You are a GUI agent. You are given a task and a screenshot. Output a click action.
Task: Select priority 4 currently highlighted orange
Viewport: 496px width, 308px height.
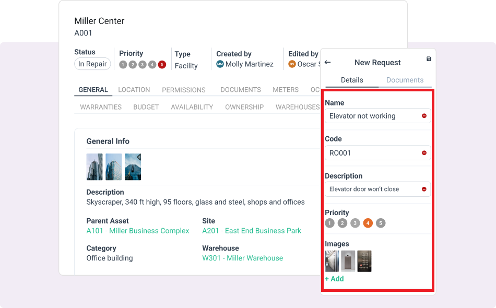[x=368, y=223]
